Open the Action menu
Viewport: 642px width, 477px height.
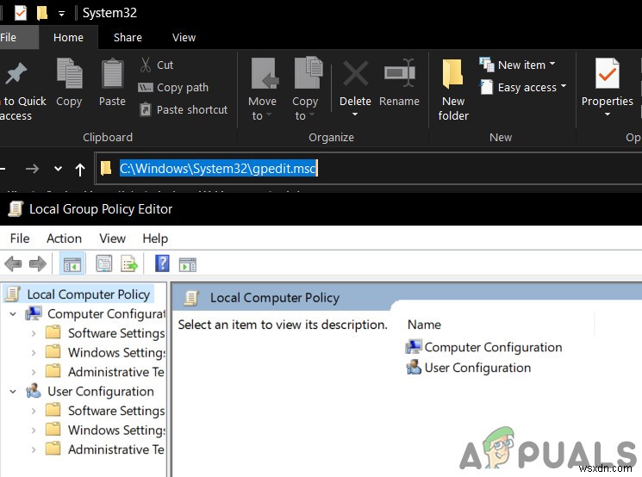(65, 238)
